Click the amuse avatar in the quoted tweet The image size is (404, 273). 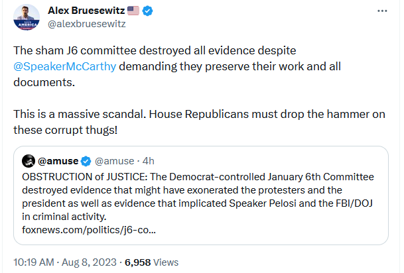coord(29,160)
